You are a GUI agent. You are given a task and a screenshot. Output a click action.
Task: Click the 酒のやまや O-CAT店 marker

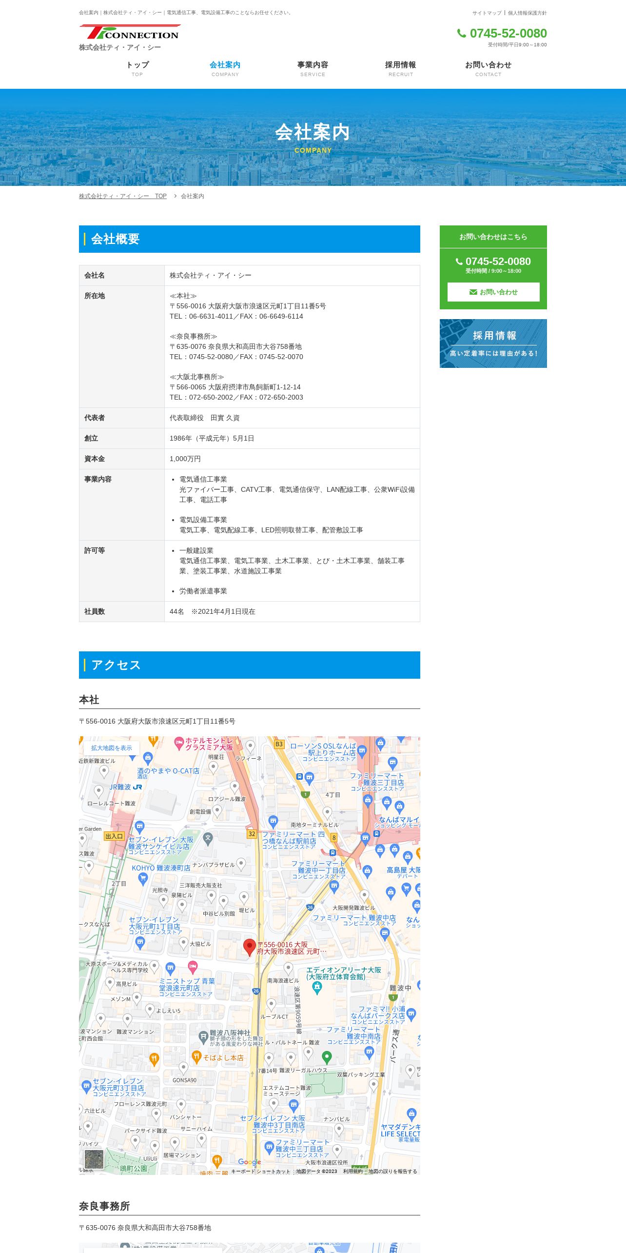[148, 759]
